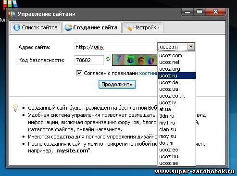Select do.am from the domain list
237x176 pixels.
click(177, 143)
